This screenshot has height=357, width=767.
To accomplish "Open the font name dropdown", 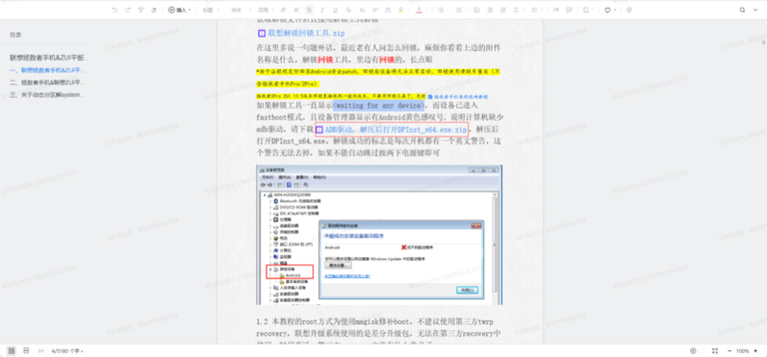I will (242, 10).
